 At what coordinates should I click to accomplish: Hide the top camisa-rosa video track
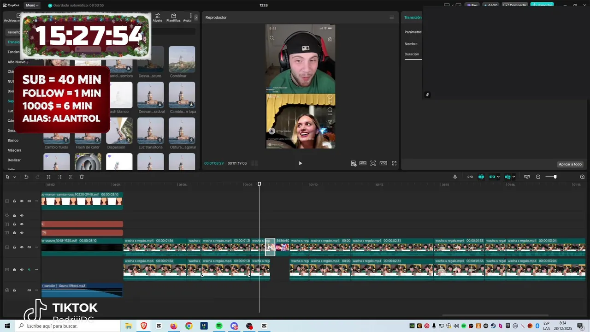pyautogui.click(x=22, y=201)
